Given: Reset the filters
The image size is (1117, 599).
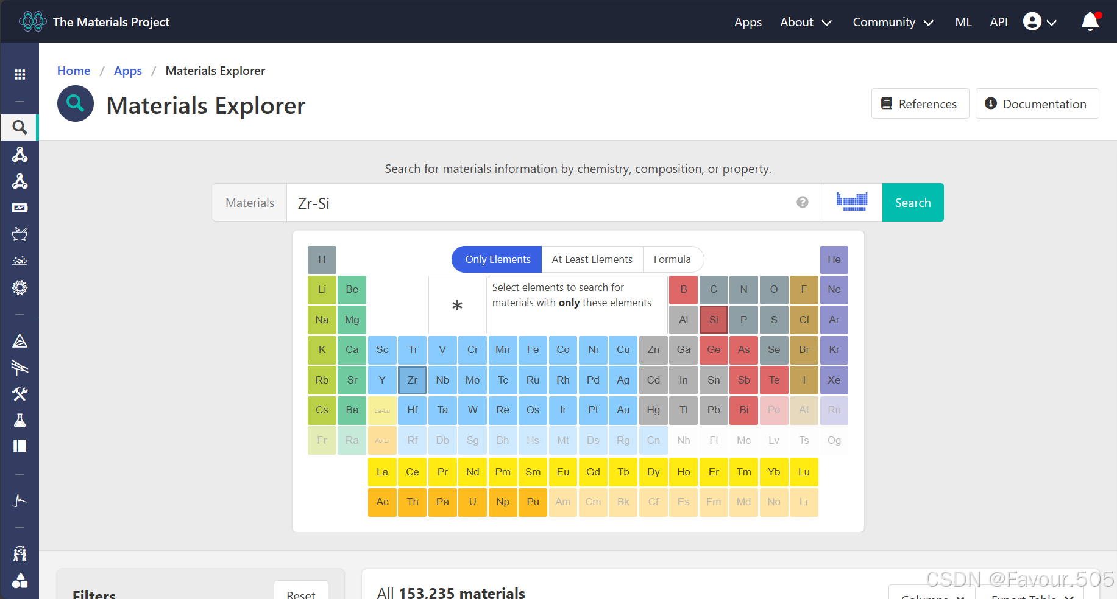Looking at the screenshot, I should (x=301, y=593).
